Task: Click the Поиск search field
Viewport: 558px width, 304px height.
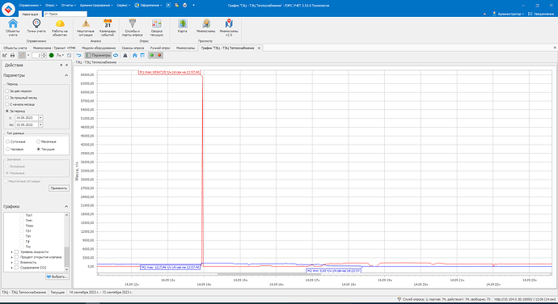Action: click(x=66, y=14)
